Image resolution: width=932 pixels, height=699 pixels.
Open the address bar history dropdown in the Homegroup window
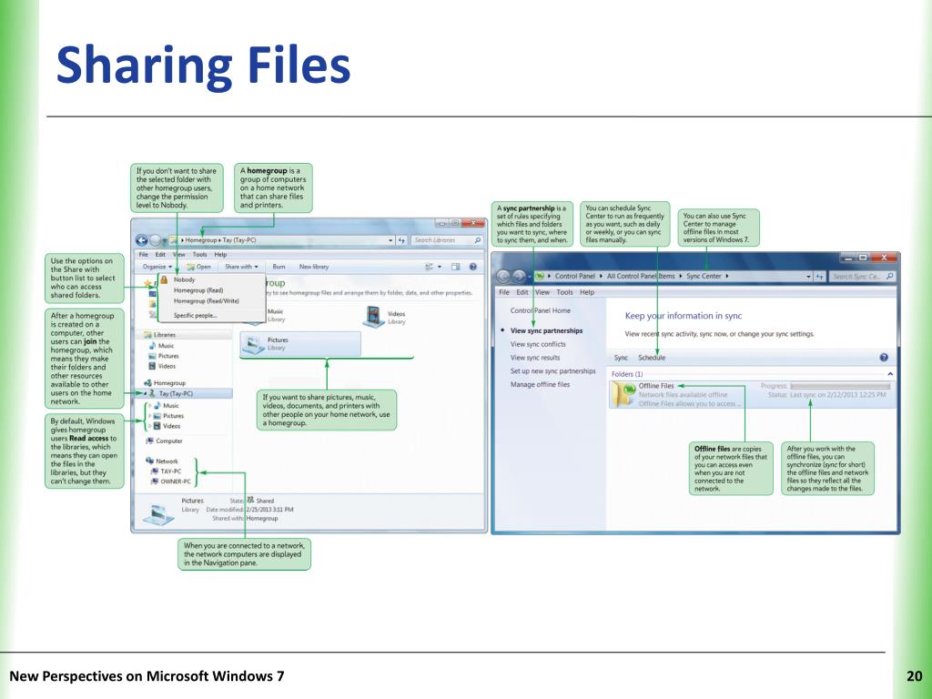pos(390,240)
